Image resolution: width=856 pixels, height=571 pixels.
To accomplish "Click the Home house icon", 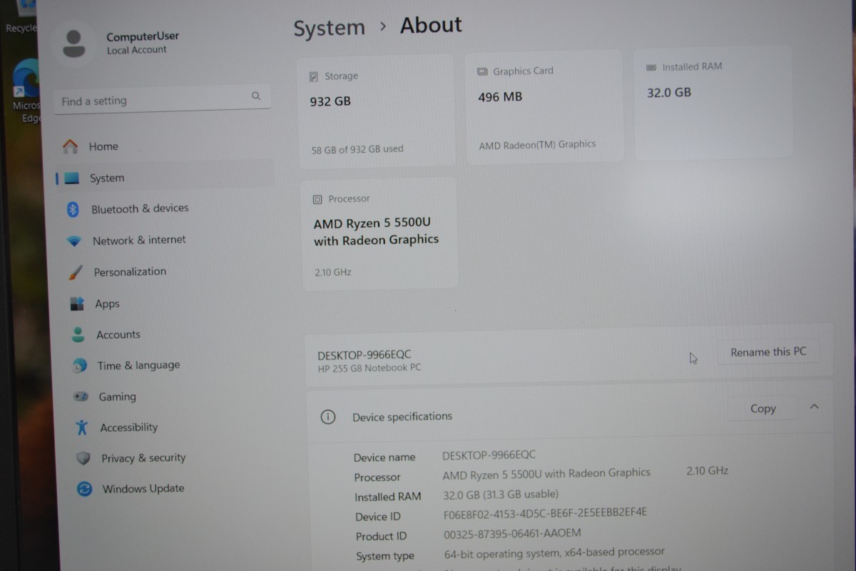I will 70,146.
